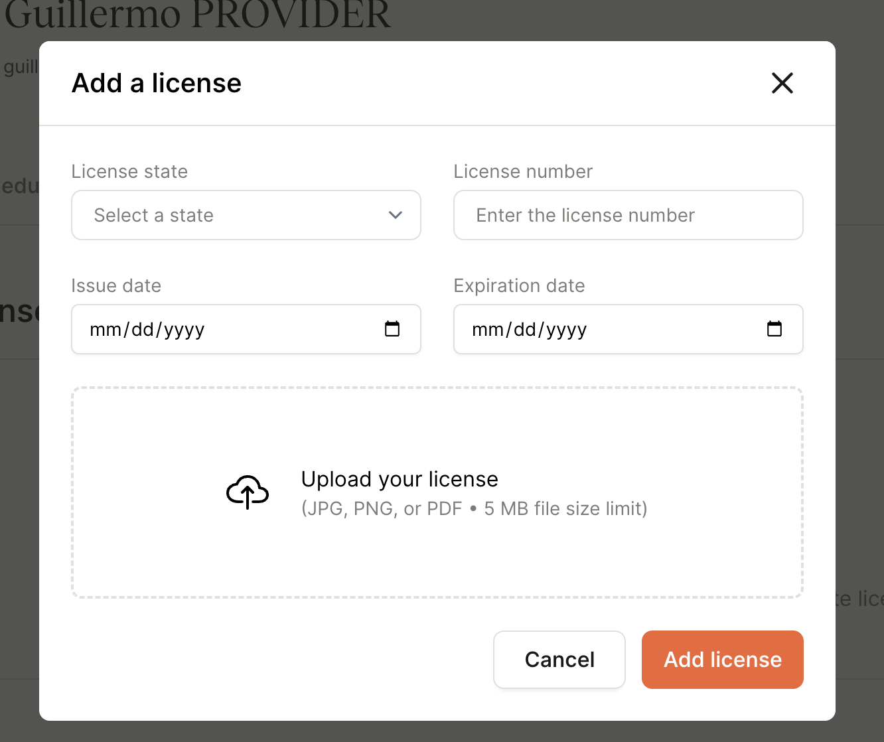Viewport: 884px width, 742px height.
Task: Open the Issue date calendar picker icon
Action: pos(392,329)
